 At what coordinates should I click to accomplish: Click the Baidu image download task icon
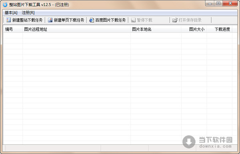(92, 20)
